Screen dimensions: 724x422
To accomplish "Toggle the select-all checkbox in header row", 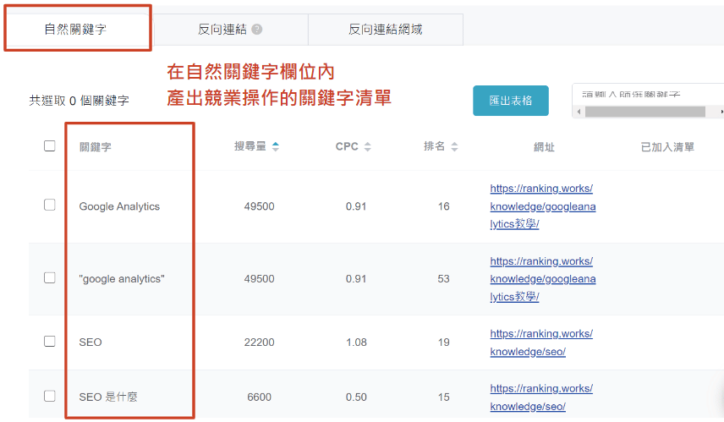I will [x=50, y=145].
